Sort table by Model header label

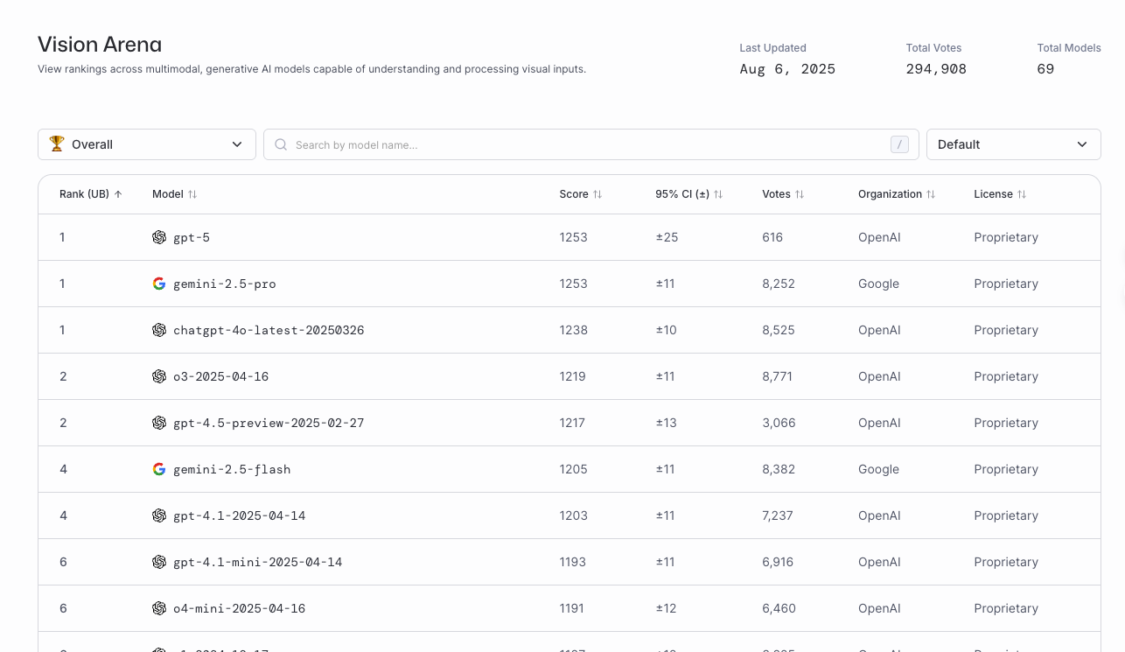point(168,194)
